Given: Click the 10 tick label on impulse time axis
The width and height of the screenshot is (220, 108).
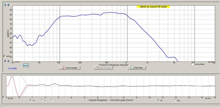Looking at the screenshot, I should tap(150, 98).
